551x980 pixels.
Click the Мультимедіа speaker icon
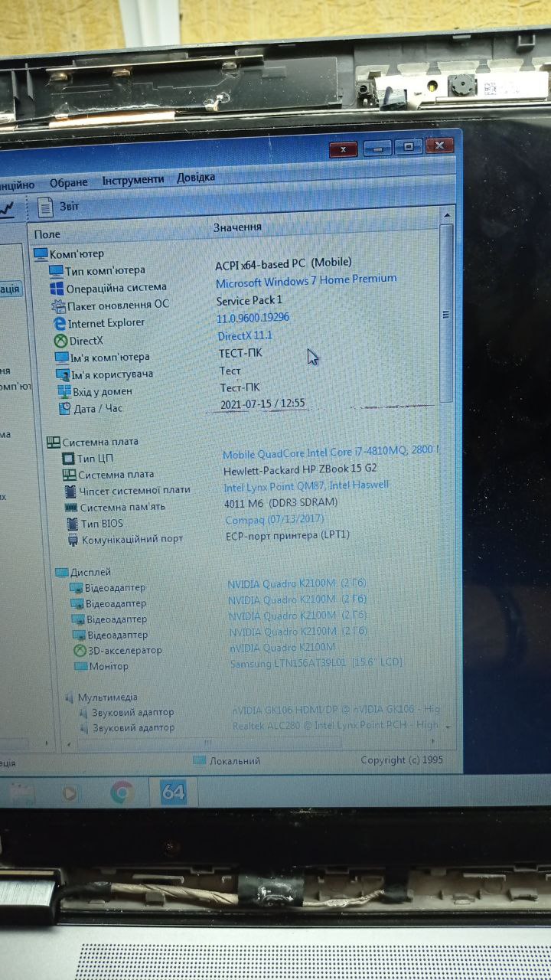click(69, 697)
